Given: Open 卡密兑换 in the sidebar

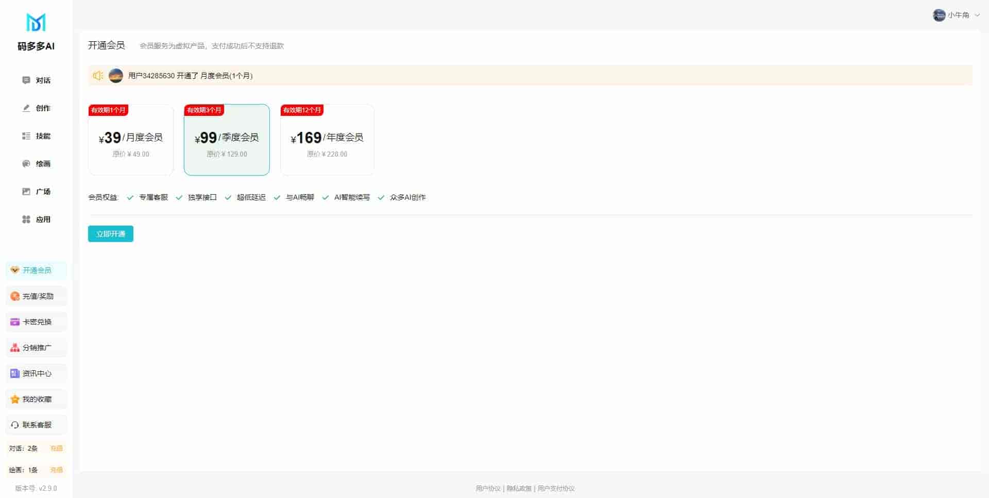Looking at the screenshot, I should [x=37, y=322].
